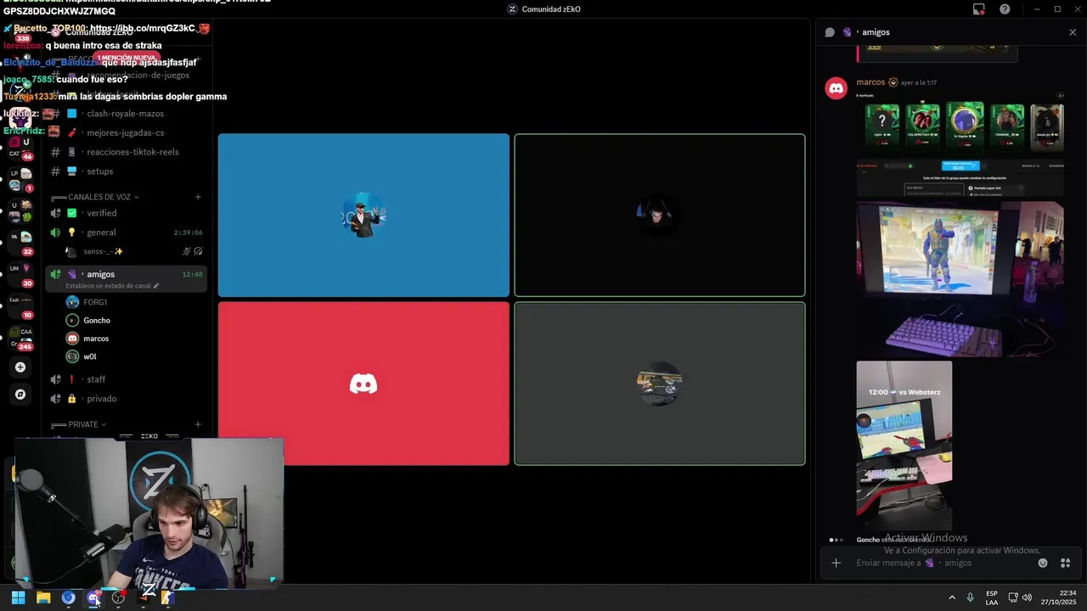1087x611 pixels.
Task: Add a channel to CANALES DE VOZ
Action: [198, 197]
